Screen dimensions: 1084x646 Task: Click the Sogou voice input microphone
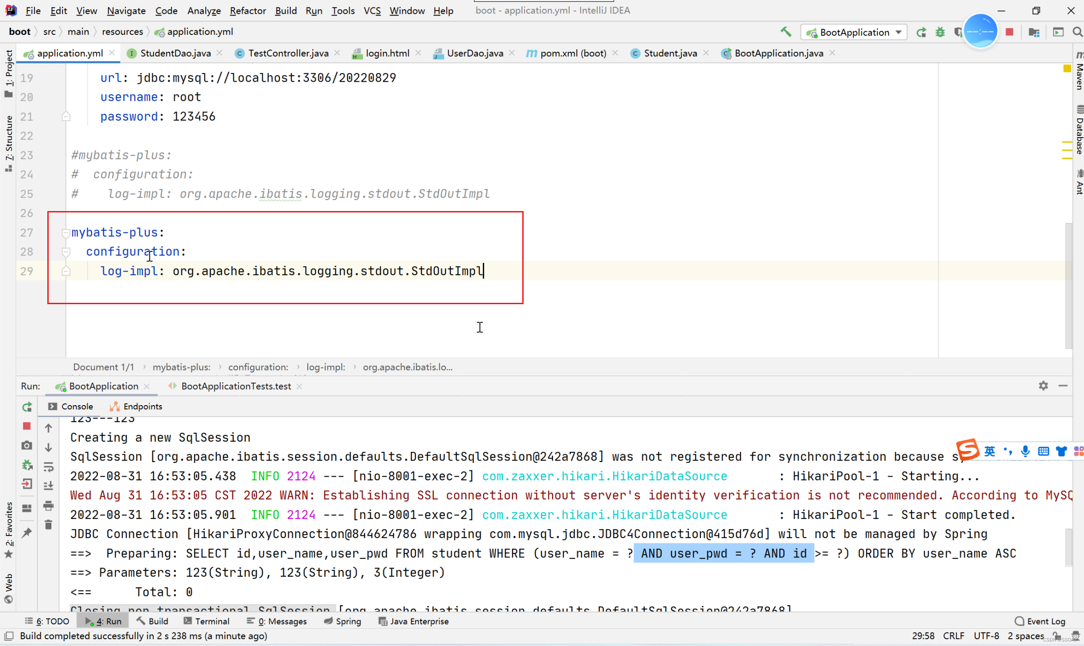[x=1025, y=451]
